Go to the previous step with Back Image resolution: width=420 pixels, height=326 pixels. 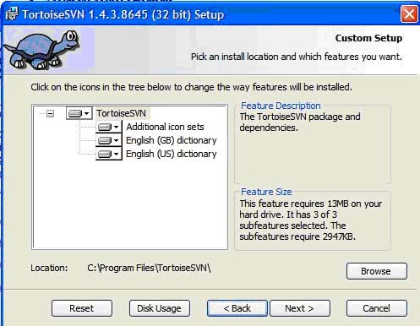237,308
